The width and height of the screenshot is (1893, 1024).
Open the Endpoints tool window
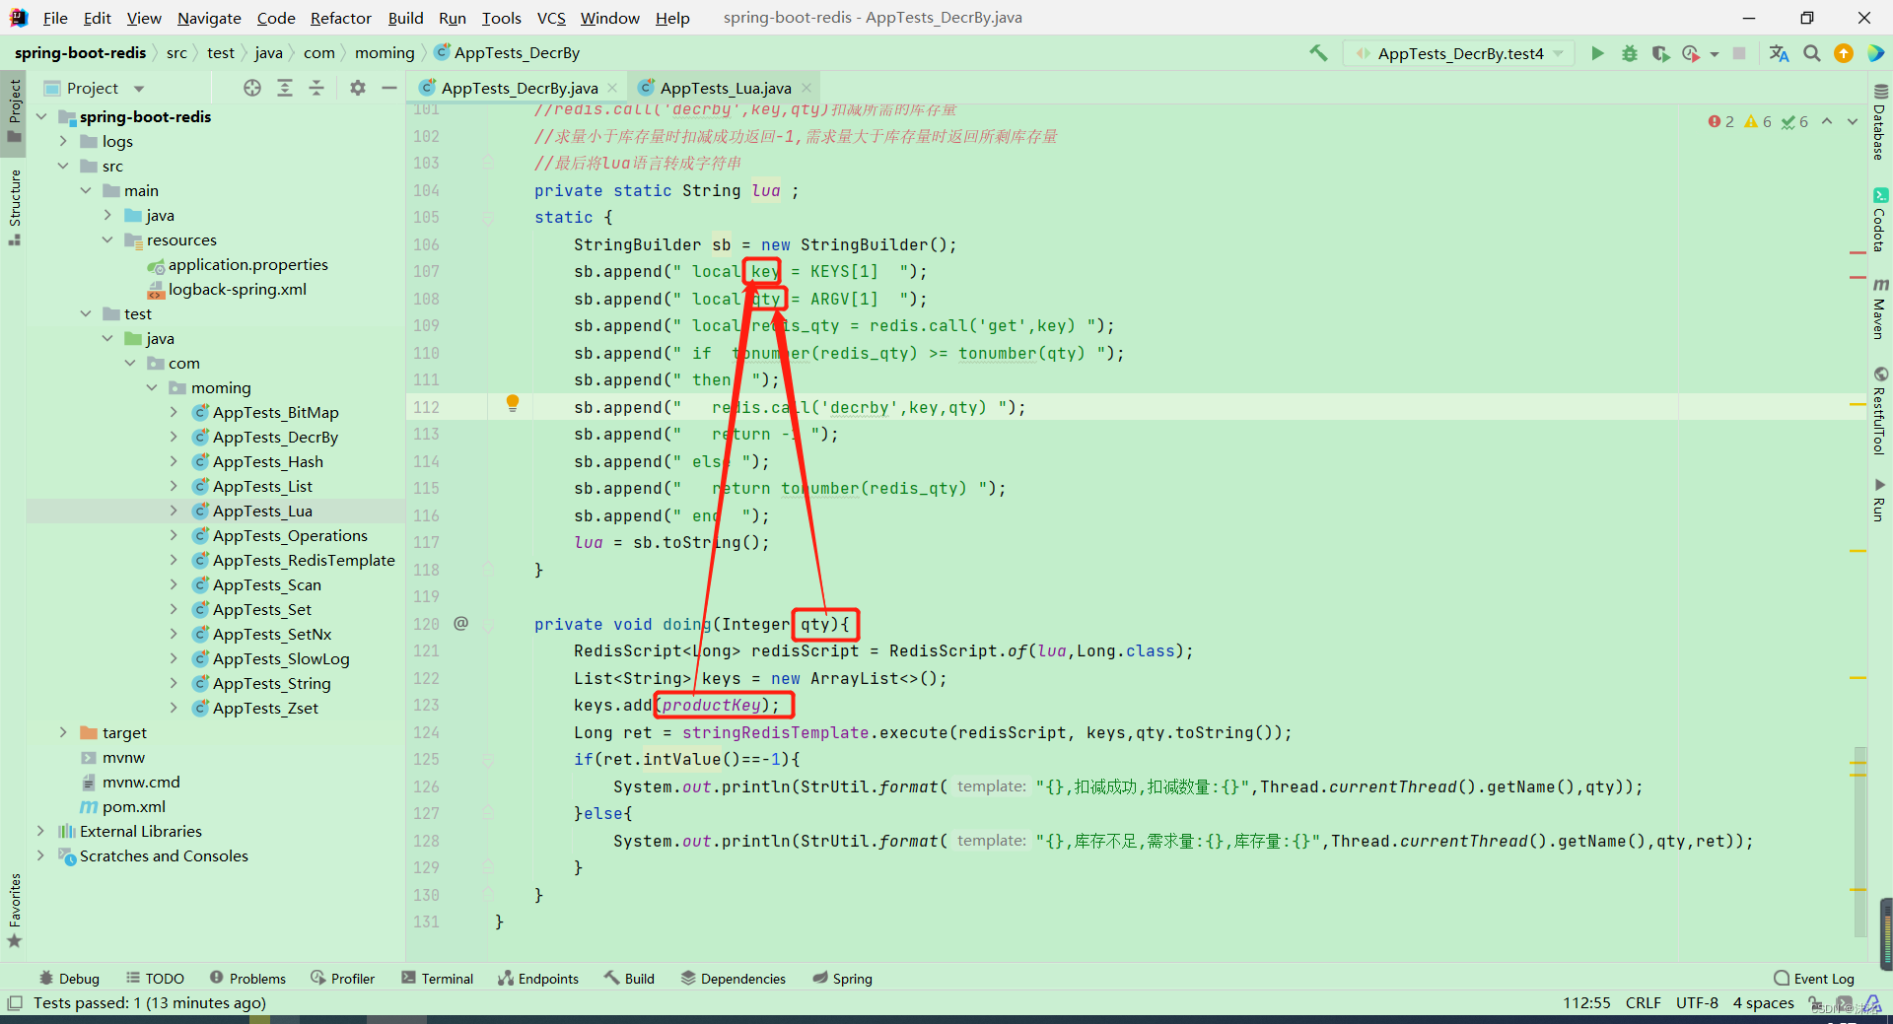click(538, 979)
